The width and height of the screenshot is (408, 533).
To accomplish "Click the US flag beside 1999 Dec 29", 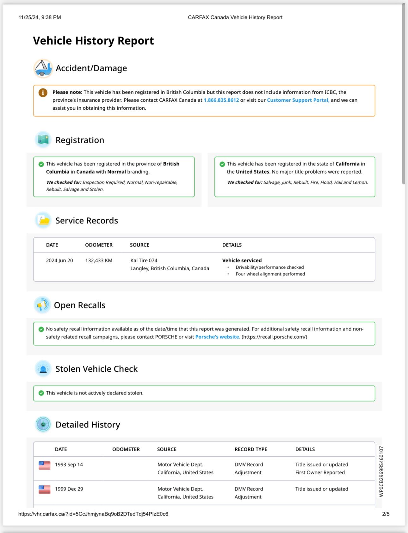I will tap(45, 489).
